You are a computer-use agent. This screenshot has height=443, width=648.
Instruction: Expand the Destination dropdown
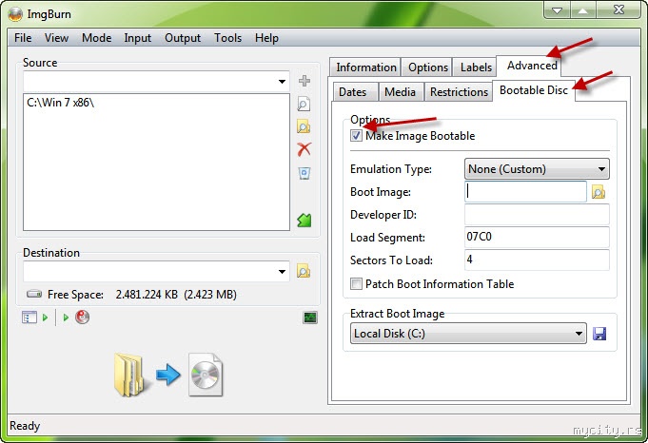coord(282,271)
